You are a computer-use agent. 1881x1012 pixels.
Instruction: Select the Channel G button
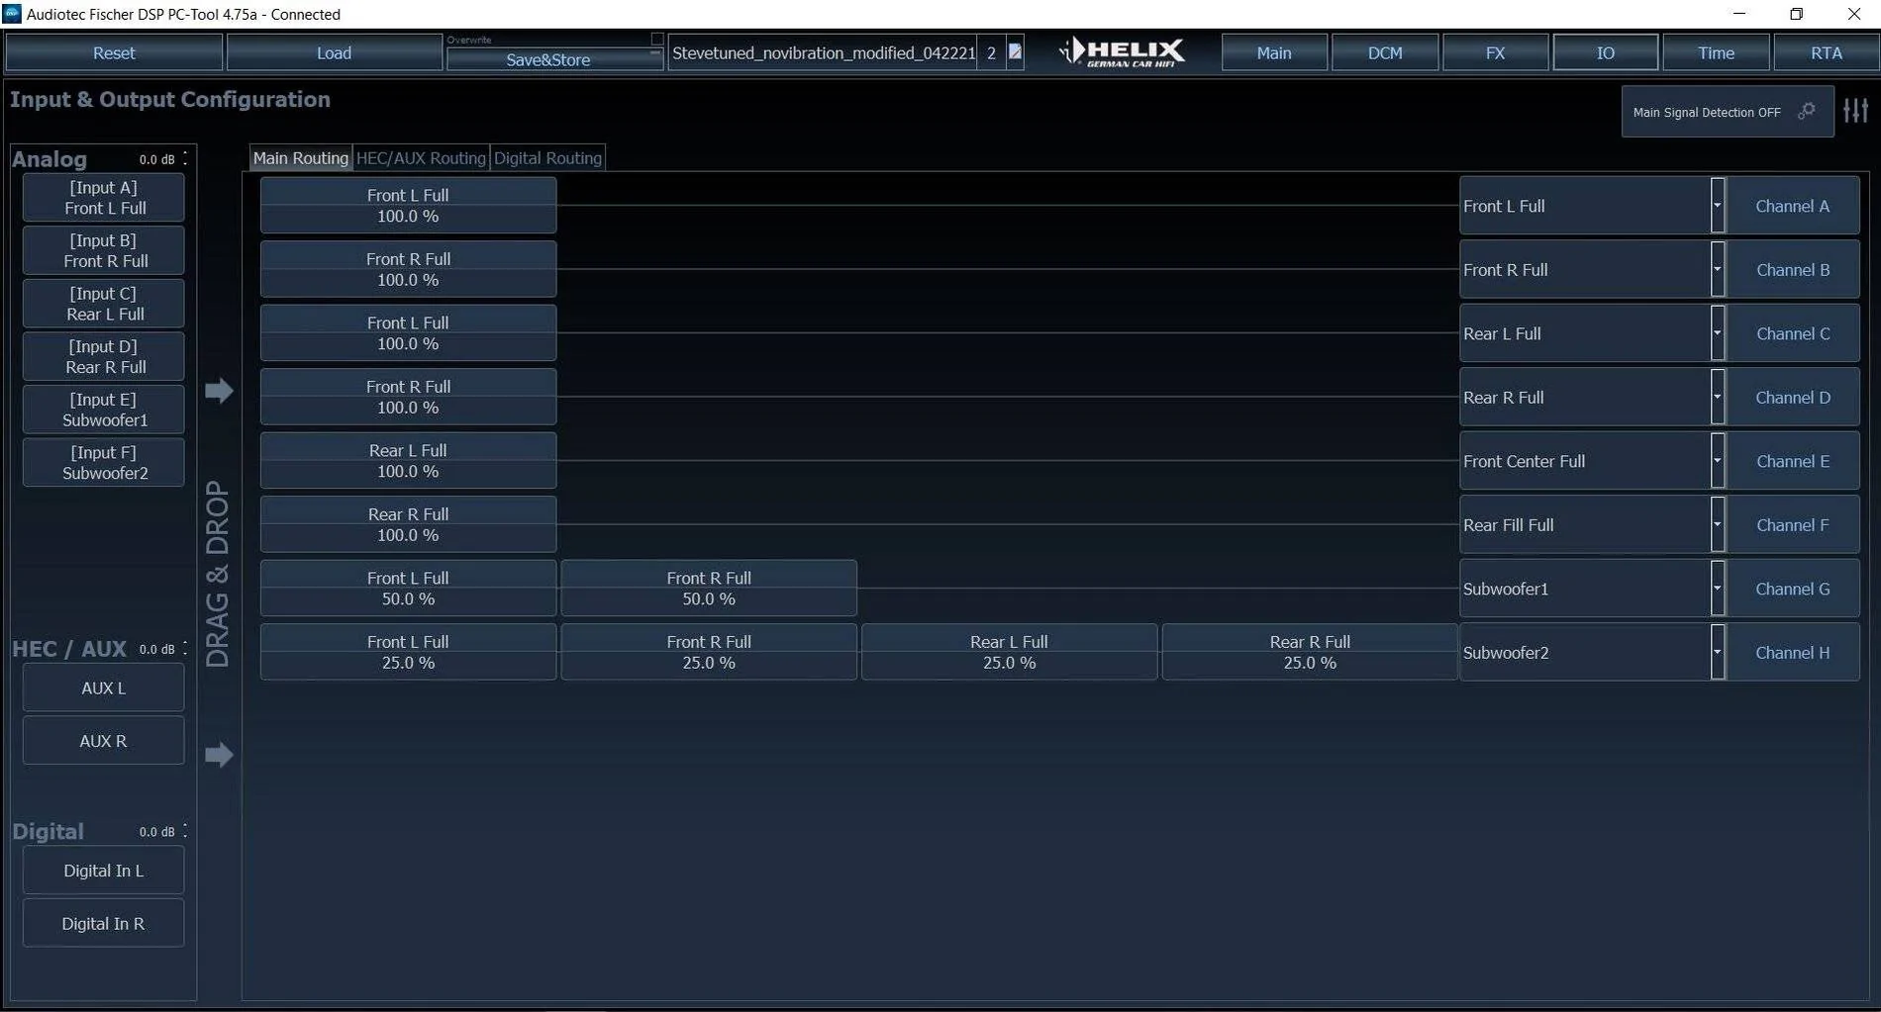tap(1793, 589)
